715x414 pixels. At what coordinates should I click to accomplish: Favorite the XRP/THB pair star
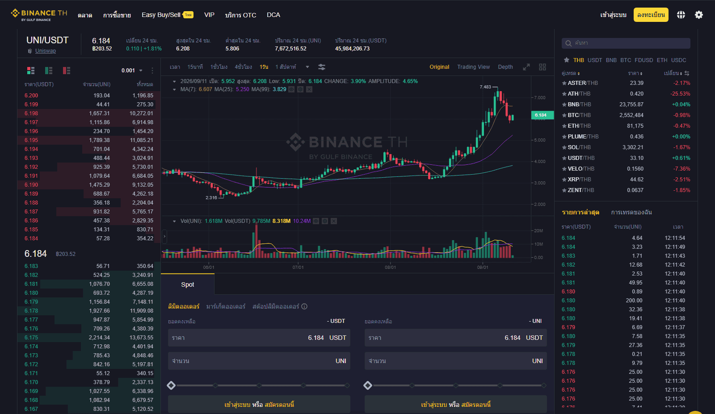tap(564, 180)
